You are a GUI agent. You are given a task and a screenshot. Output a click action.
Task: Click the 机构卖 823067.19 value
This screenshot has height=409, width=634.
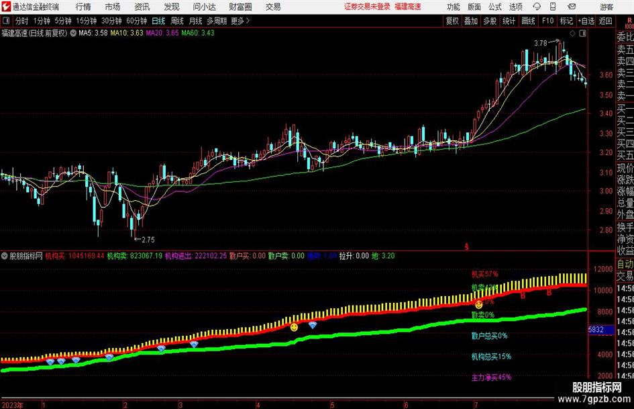click(134, 256)
